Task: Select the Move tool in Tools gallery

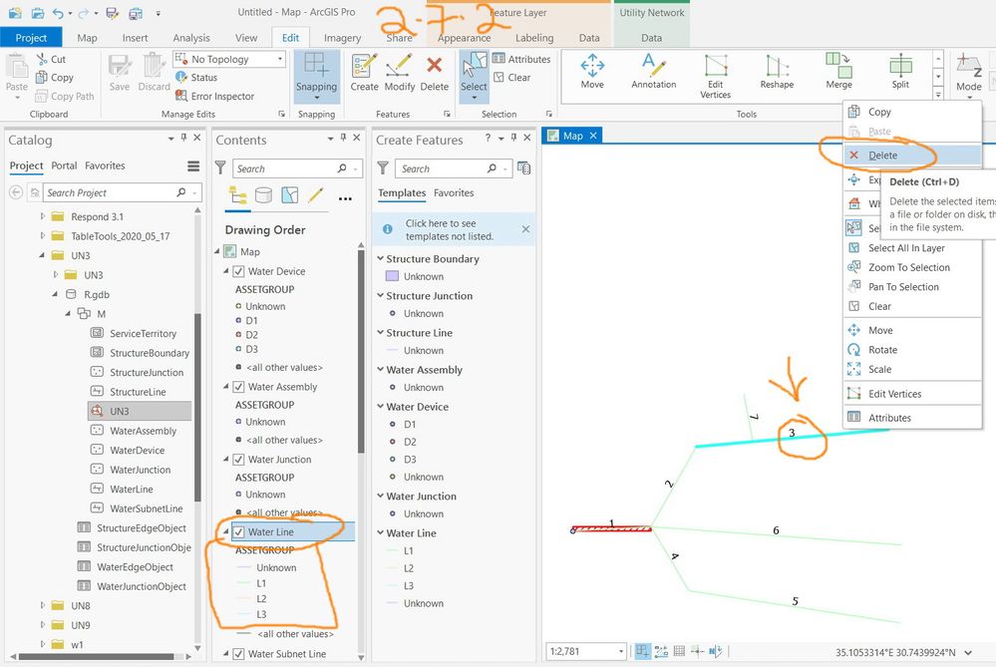Action: [x=592, y=71]
